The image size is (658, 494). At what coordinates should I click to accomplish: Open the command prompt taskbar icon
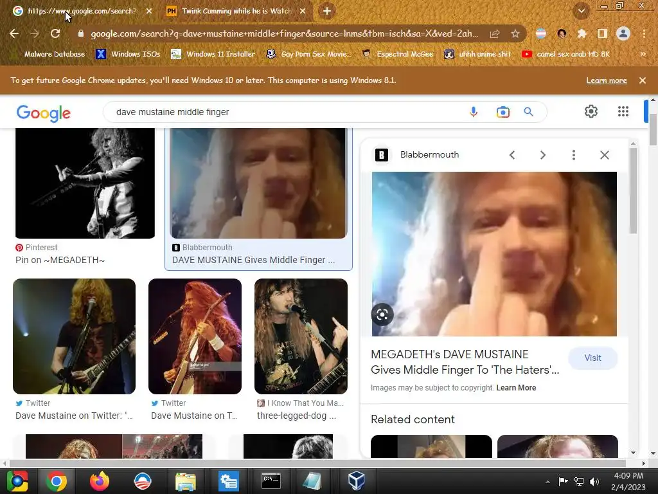coord(271,481)
